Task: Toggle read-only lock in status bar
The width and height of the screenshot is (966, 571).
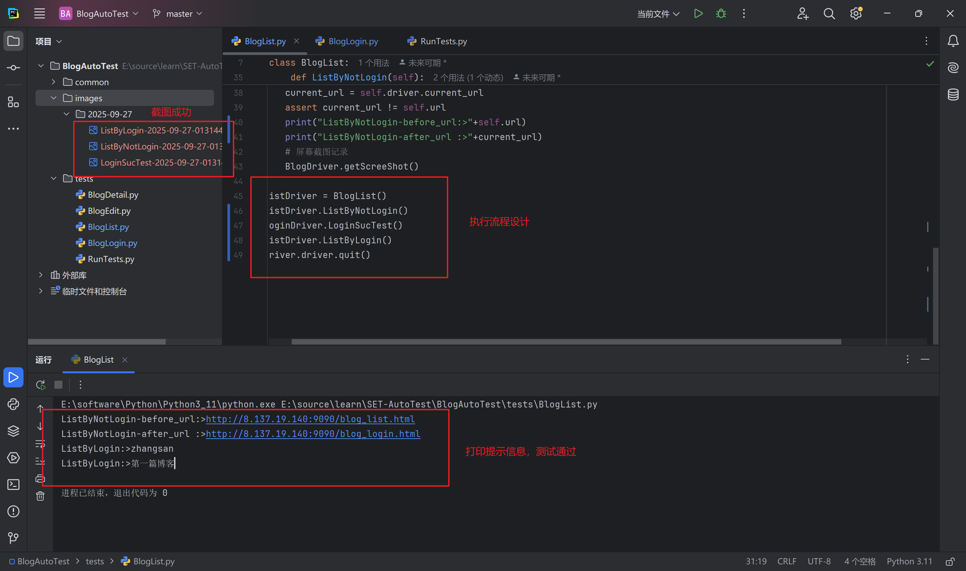Action: pyautogui.click(x=950, y=561)
